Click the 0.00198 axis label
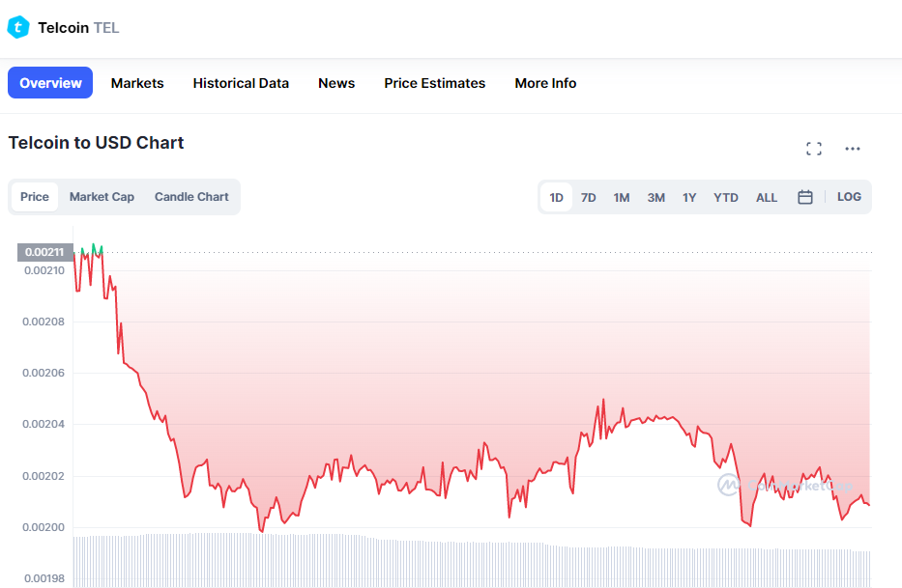 click(44, 578)
